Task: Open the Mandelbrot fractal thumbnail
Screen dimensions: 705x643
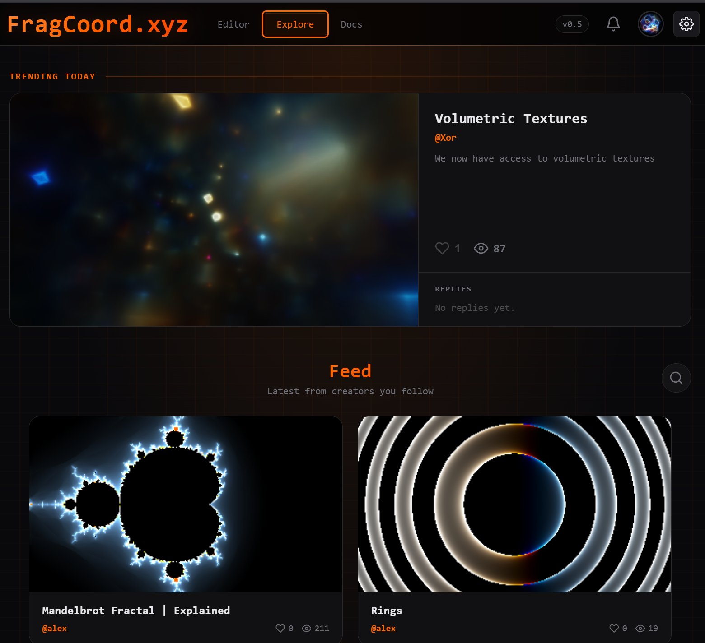Action: 186,504
